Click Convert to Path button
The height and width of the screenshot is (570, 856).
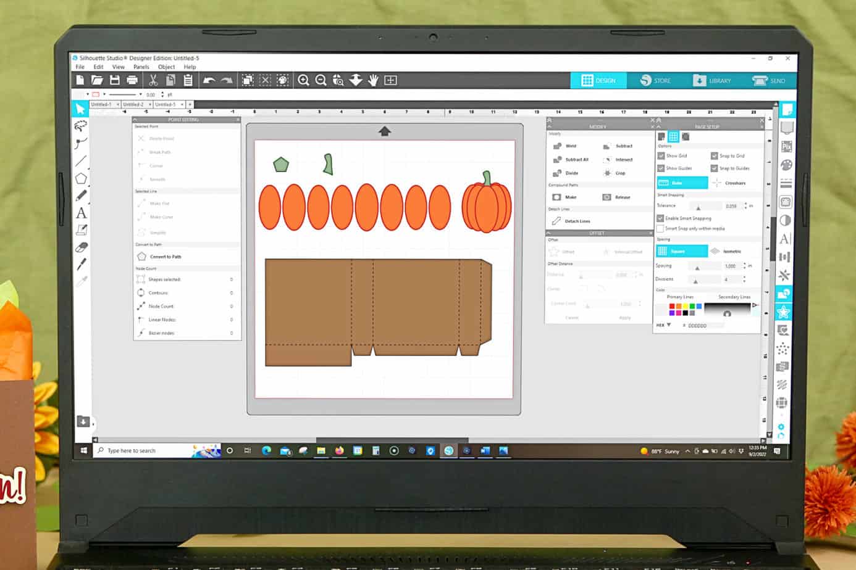tap(159, 257)
